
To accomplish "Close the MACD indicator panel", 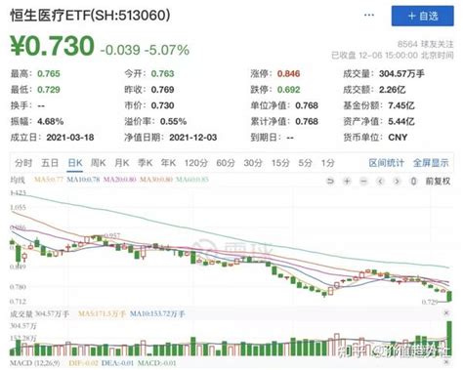I will pos(446,362).
